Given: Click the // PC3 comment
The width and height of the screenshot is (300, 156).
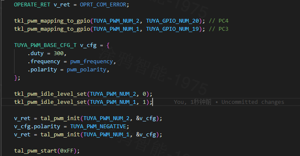Looking at the screenshot, I should coord(219,29).
